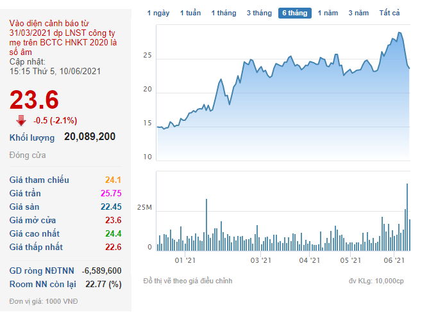Switch chart to 1 ngày range
Image resolution: width=429 pixels, height=314 pixels.
point(158,13)
